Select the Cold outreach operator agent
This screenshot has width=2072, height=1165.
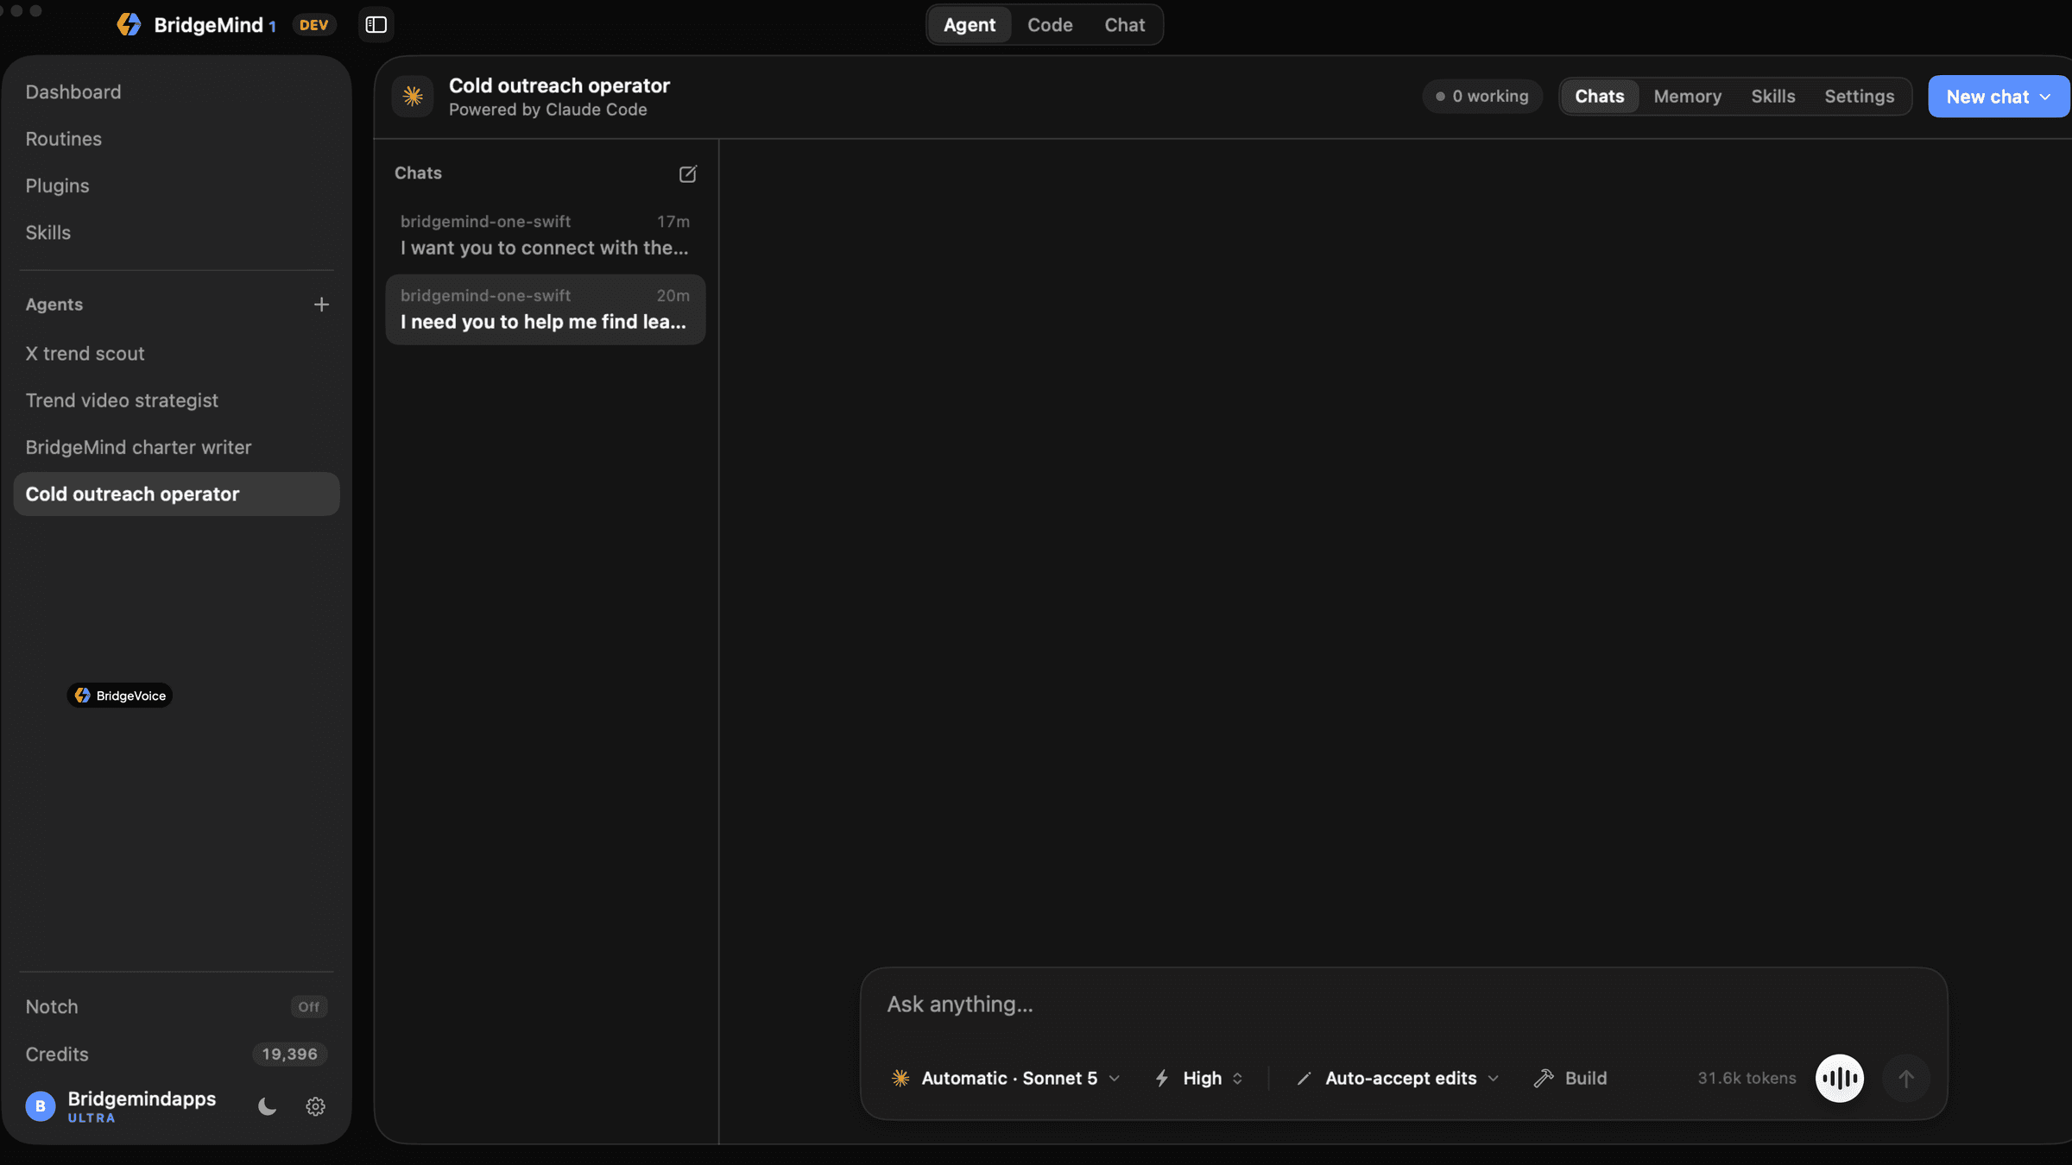coord(176,494)
